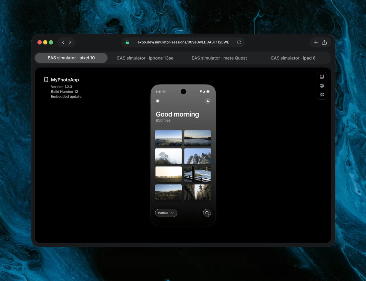Switch to EAS simulator iphone 13se tab

pos(145,58)
